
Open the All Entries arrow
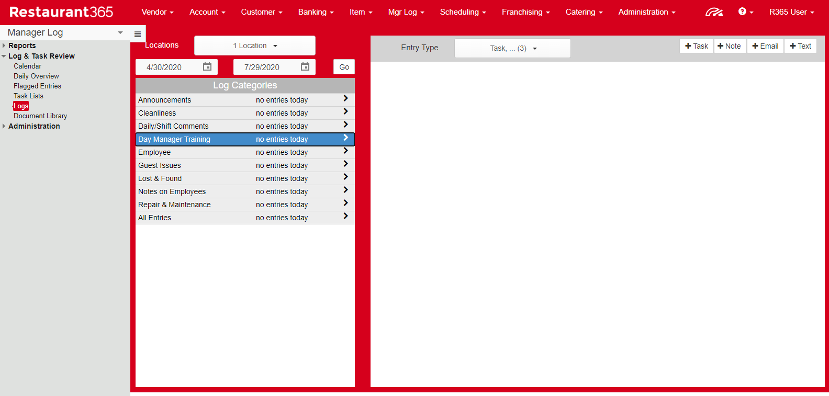tap(345, 216)
